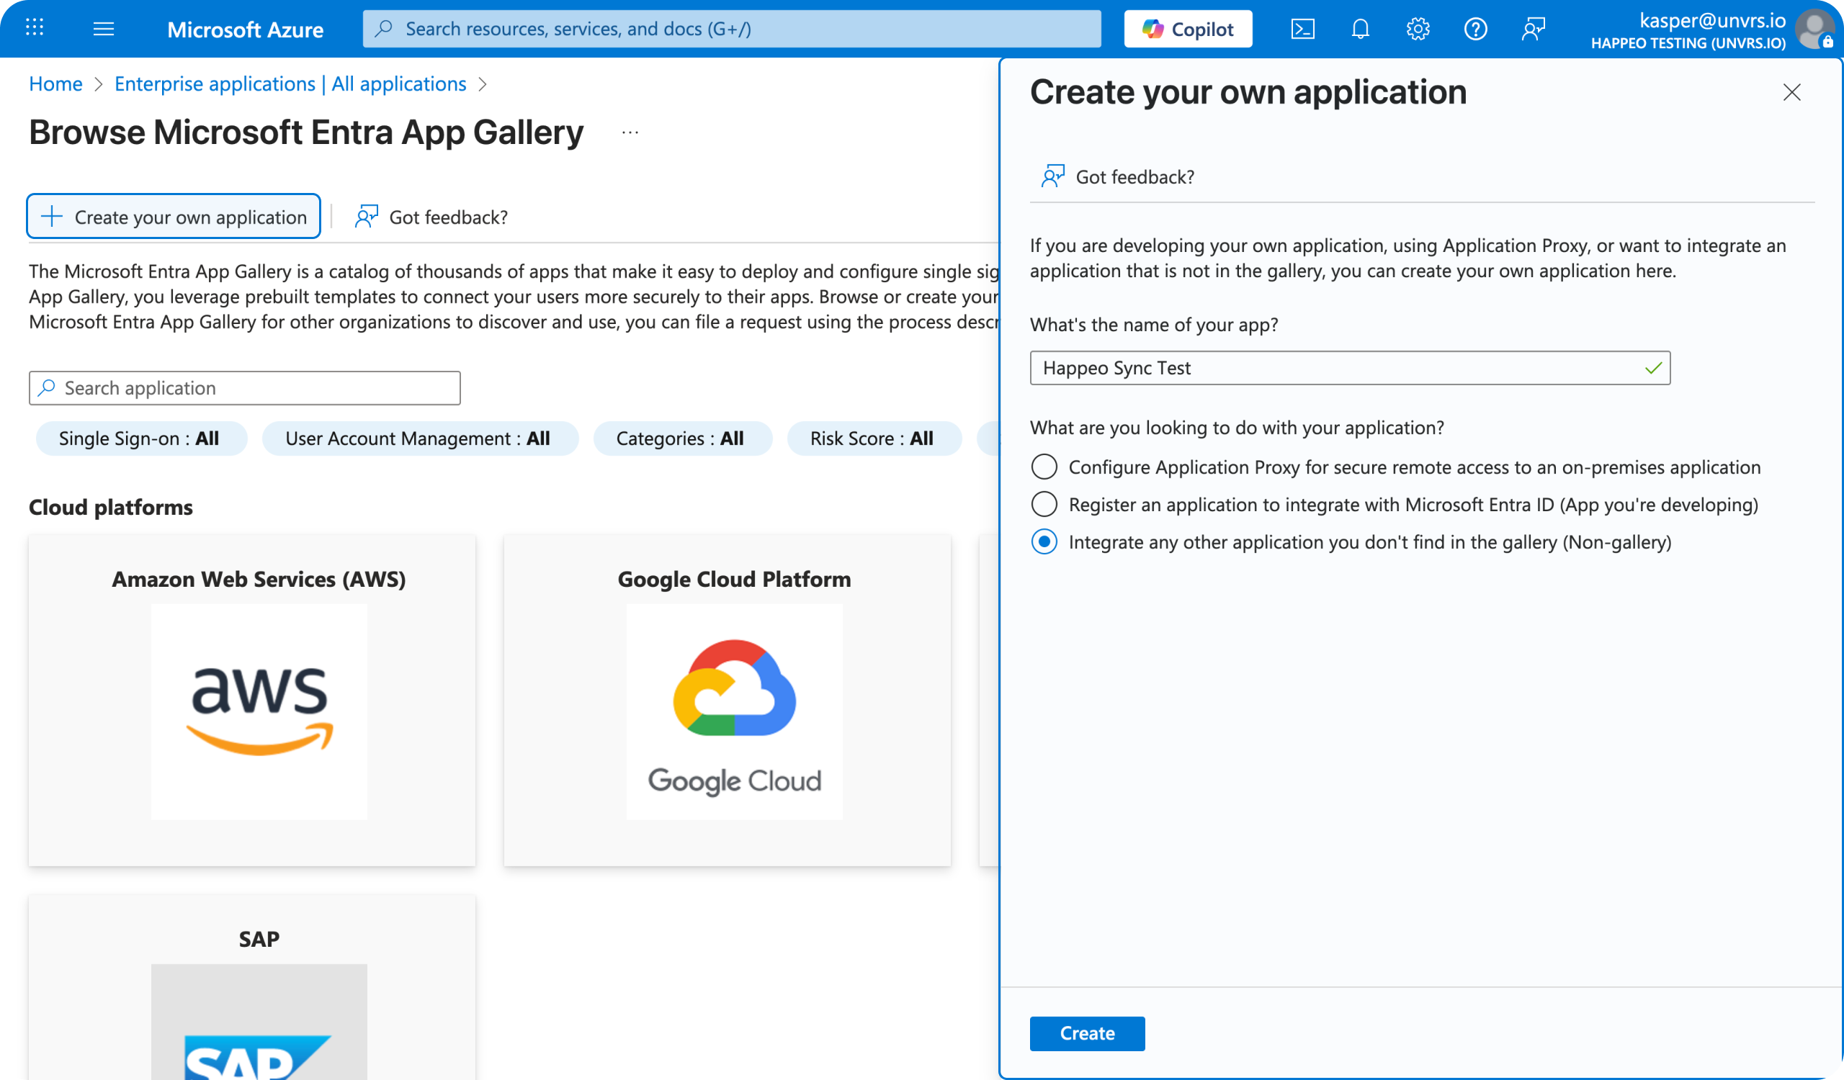Click the Create button

[x=1087, y=1033]
